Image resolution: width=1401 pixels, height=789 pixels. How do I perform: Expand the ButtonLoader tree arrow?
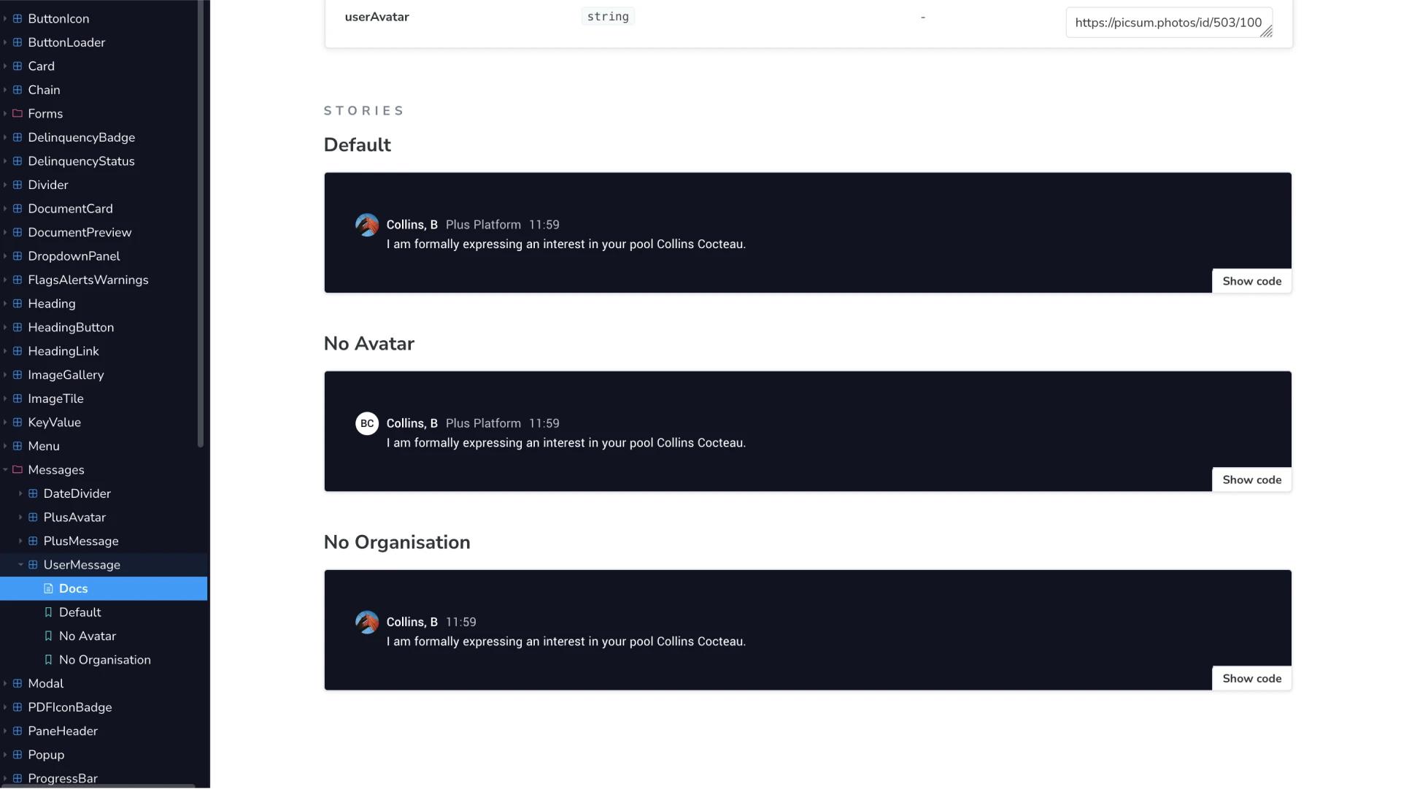pyautogui.click(x=5, y=42)
